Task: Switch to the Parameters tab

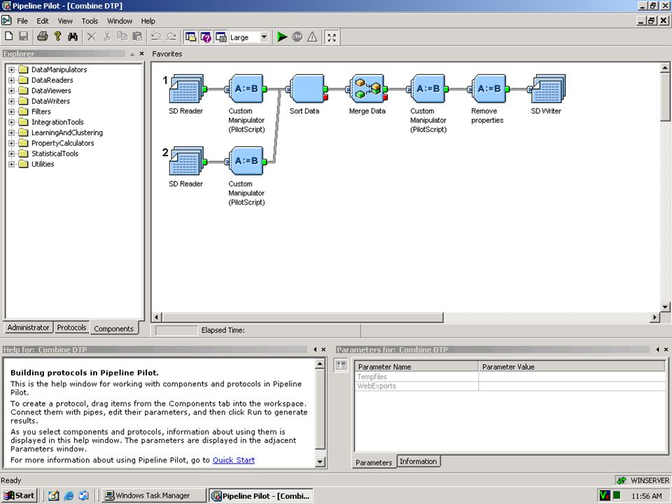Action: (374, 463)
